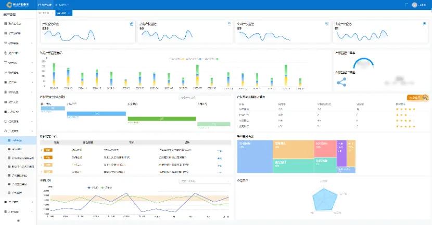Expand the third sidebar menu item
Viewport: 432px width, 225px height.
coord(18,43)
